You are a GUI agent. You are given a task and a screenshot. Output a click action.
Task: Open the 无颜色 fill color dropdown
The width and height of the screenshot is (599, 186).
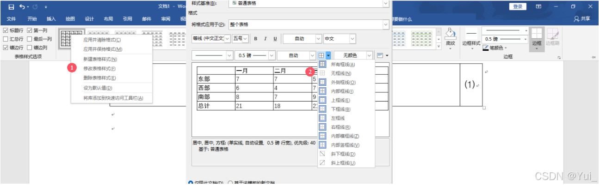(369, 55)
